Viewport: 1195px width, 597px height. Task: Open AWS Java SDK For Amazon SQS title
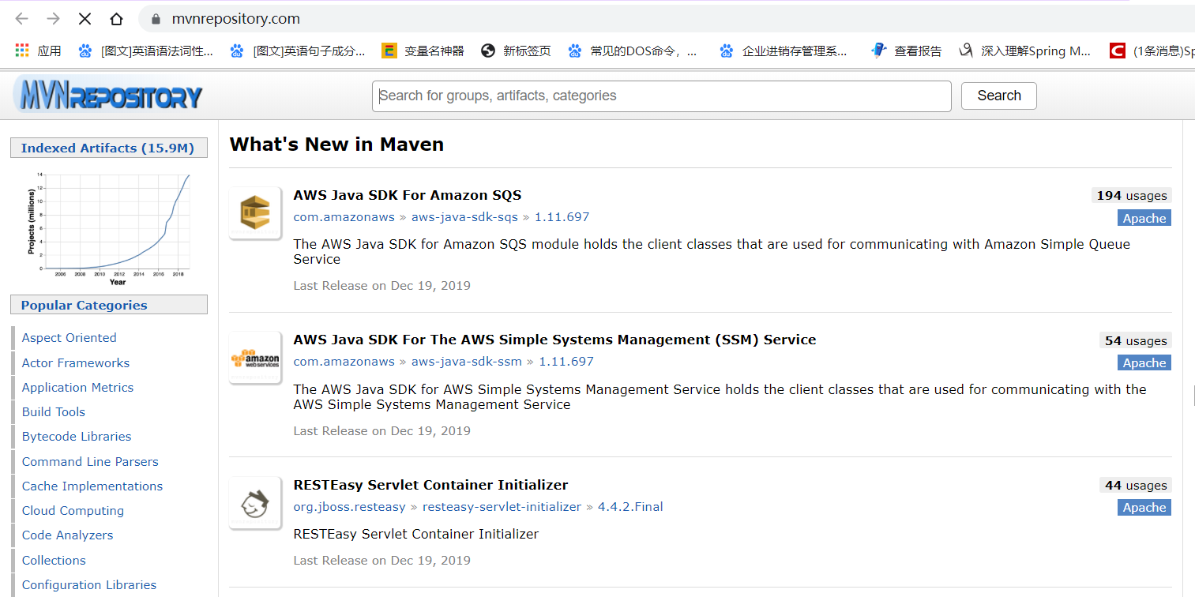click(x=408, y=195)
